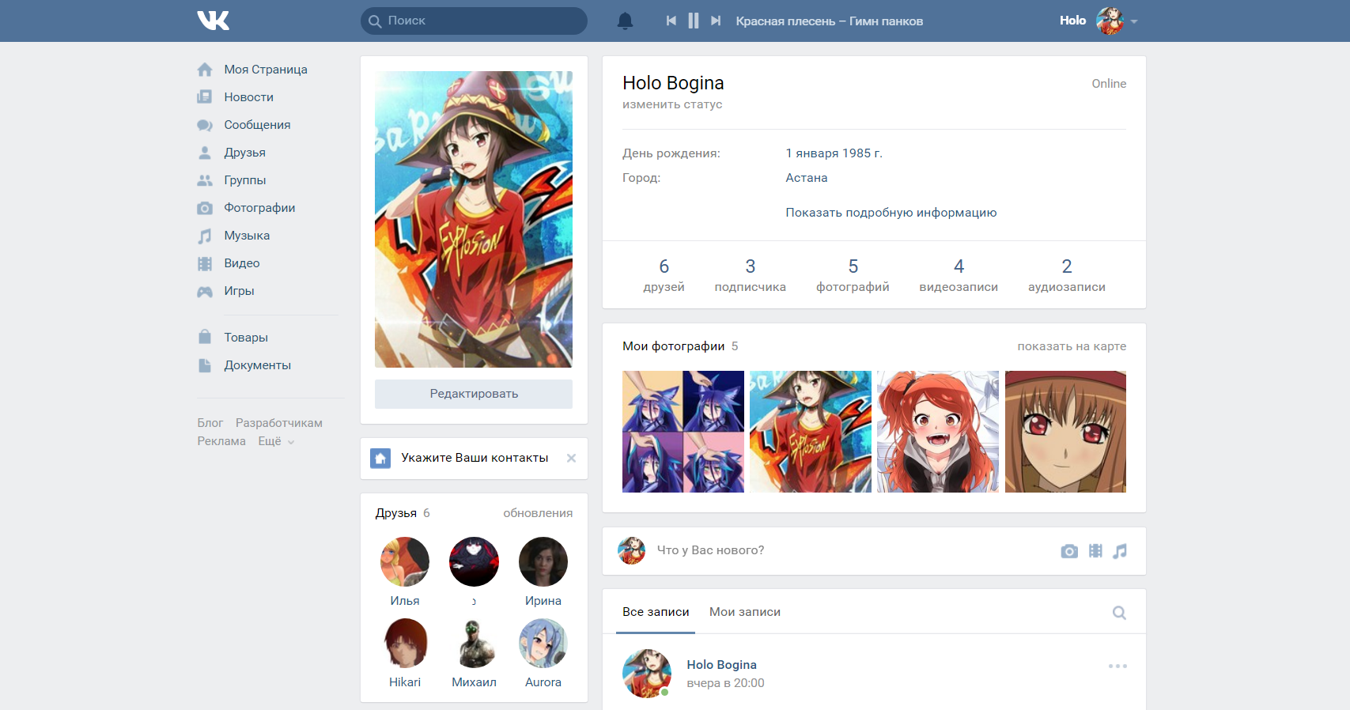Click the Holo Bogina post author name

coord(721,665)
